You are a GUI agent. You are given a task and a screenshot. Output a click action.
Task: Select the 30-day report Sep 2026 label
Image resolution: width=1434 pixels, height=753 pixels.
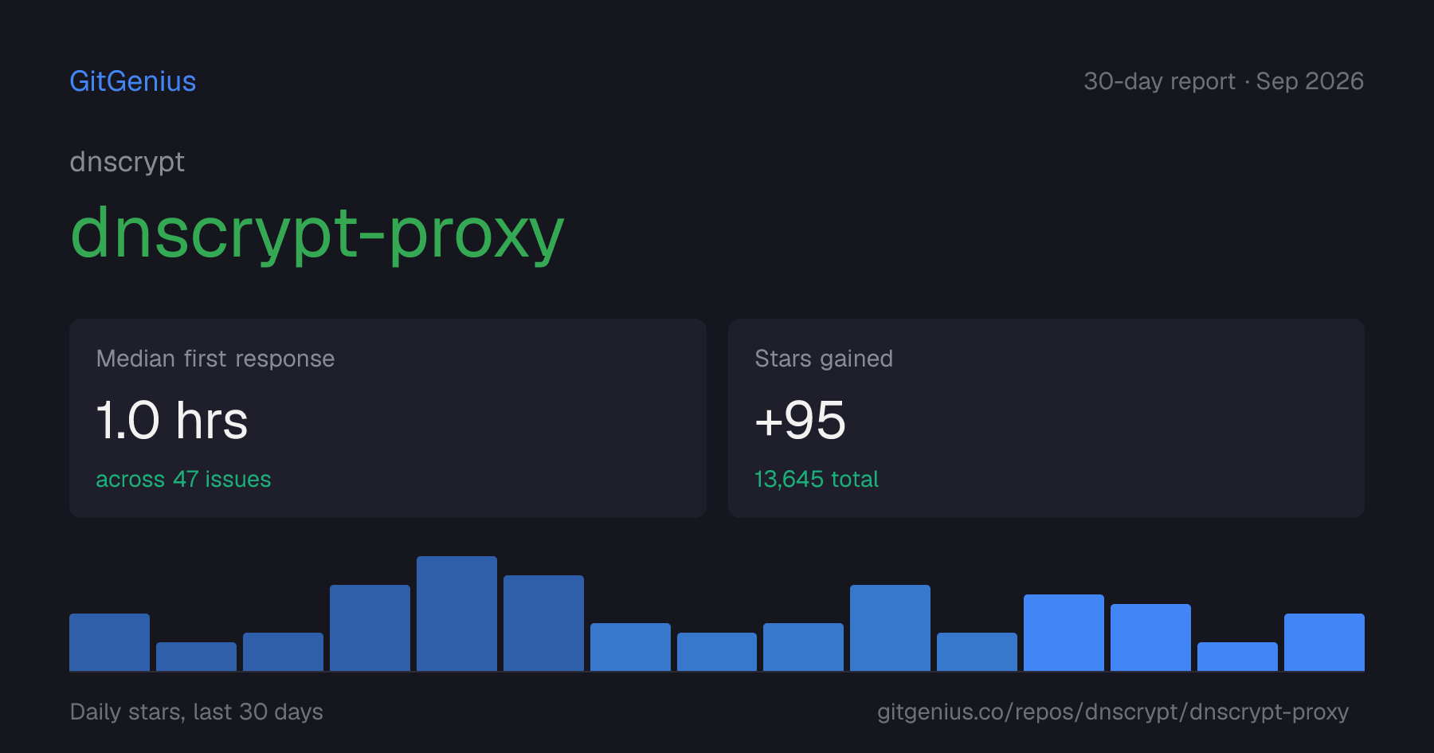click(x=1224, y=81)
